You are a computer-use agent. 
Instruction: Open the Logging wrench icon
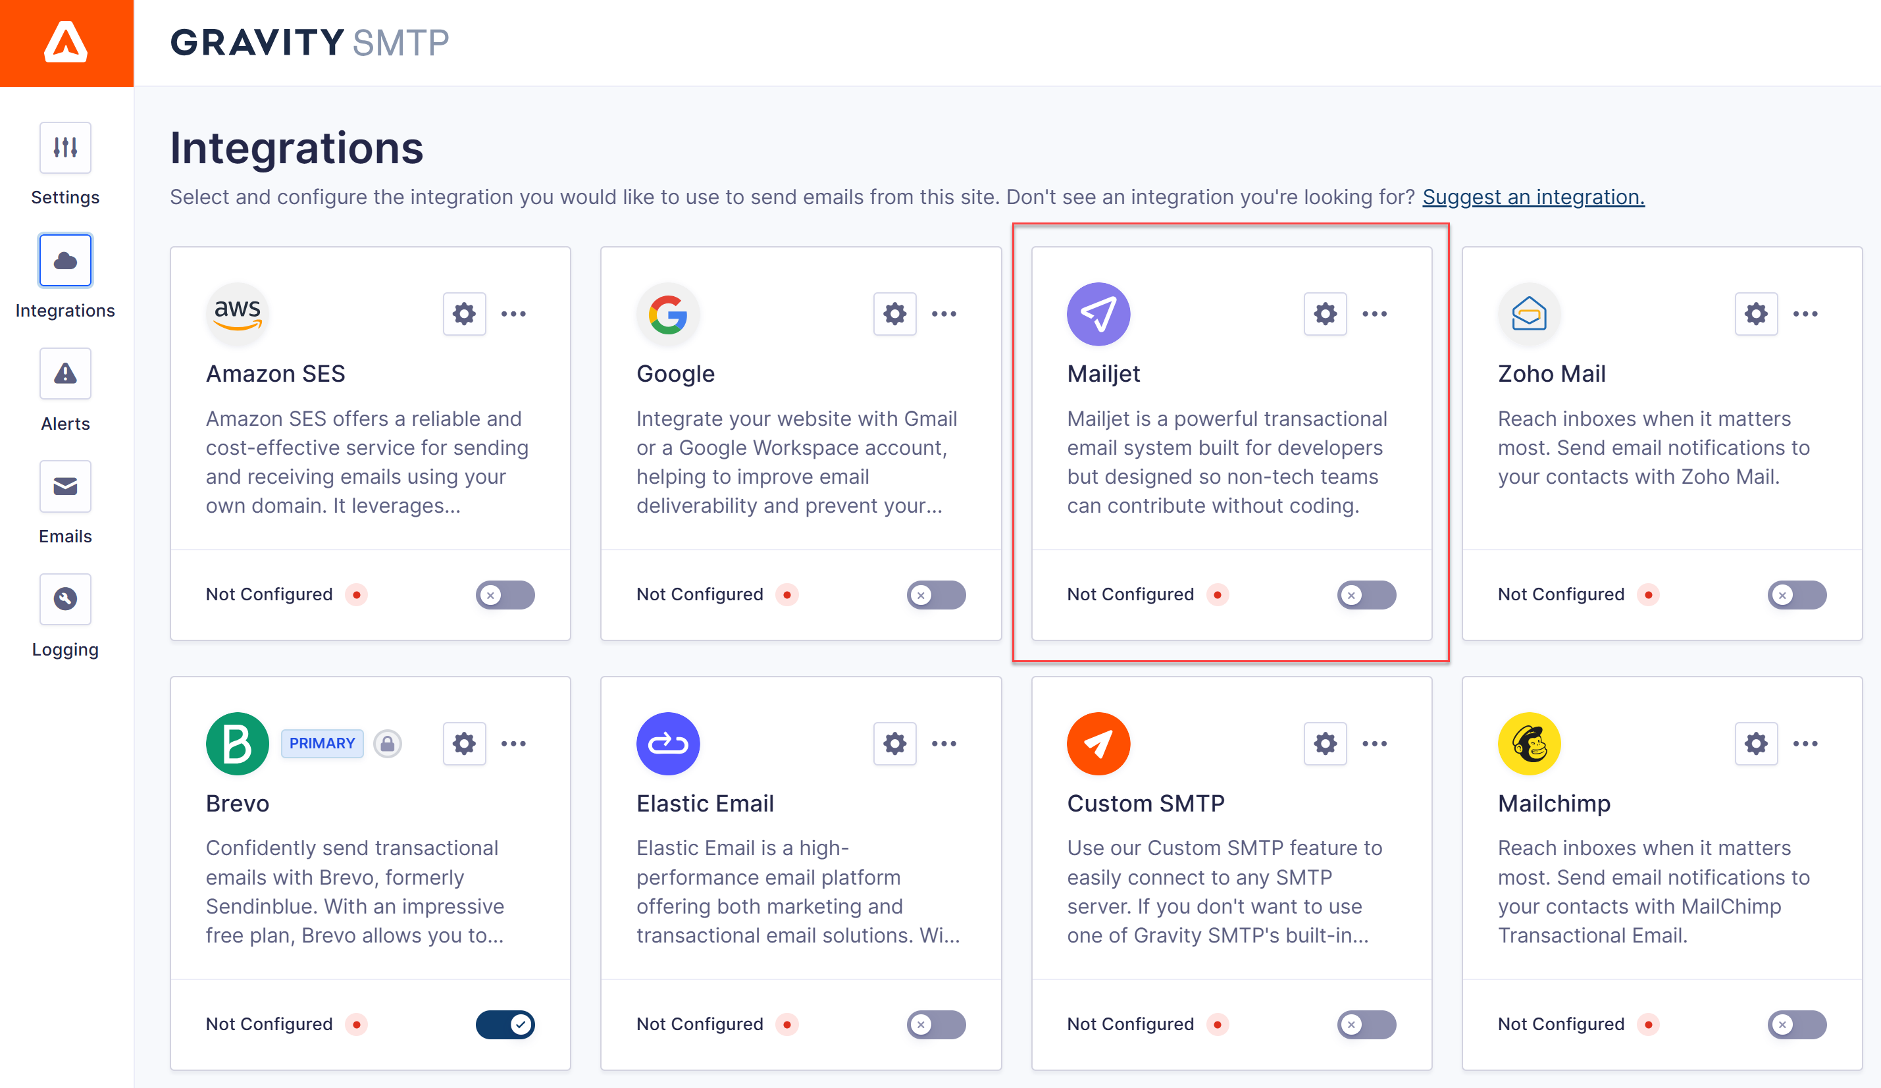66,599
